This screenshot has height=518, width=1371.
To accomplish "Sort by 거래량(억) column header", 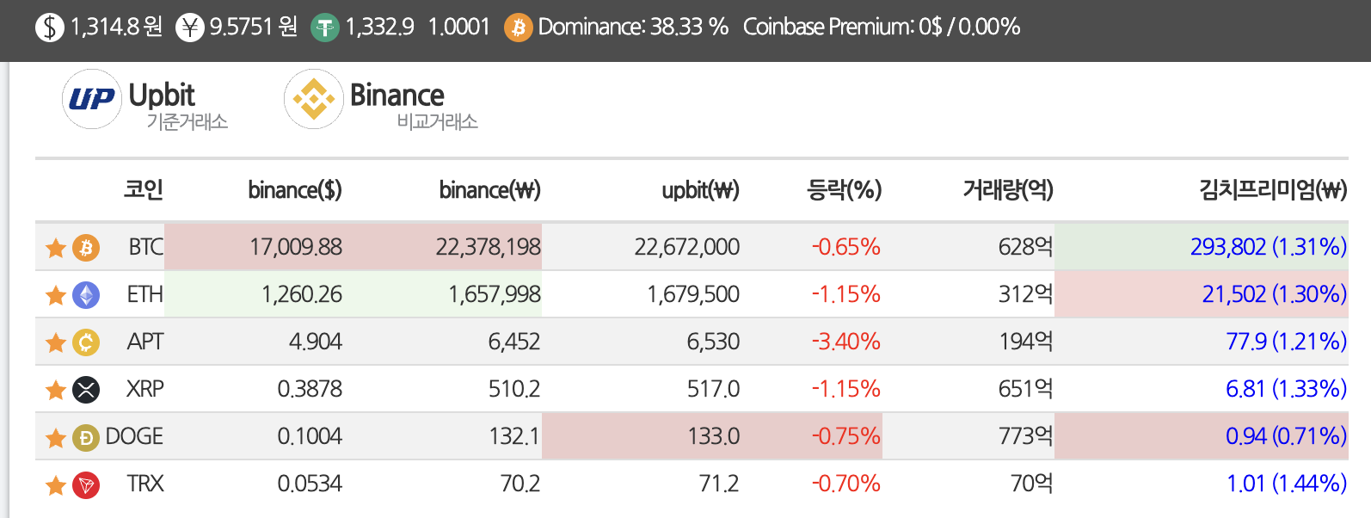I will (1008, 189).
